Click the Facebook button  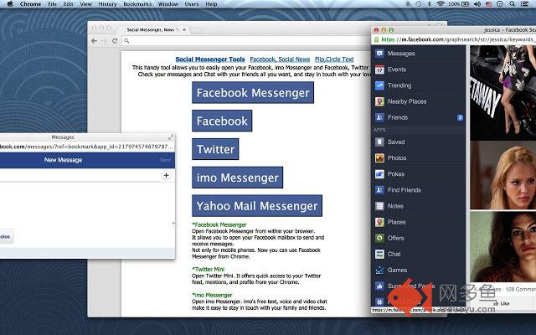click(x=222, y=121)
